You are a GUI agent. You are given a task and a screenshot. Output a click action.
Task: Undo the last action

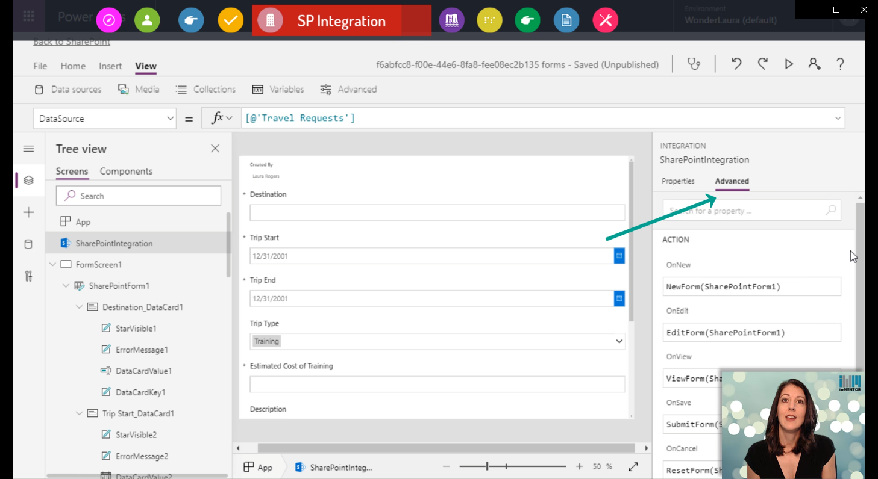click(736, 64)
